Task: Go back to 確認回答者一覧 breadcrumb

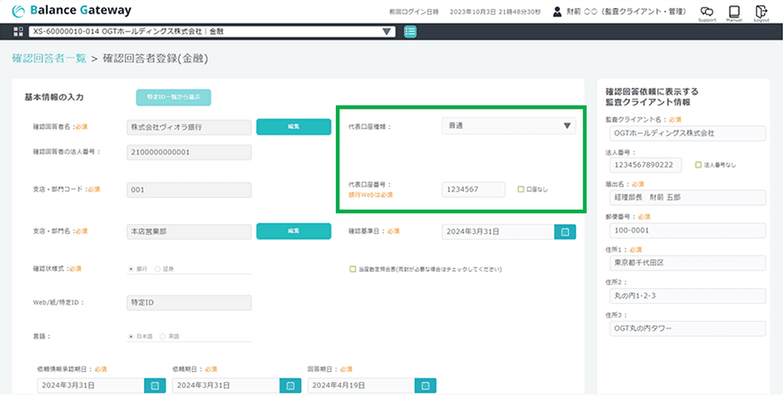Action: click(x=49, y=59)
